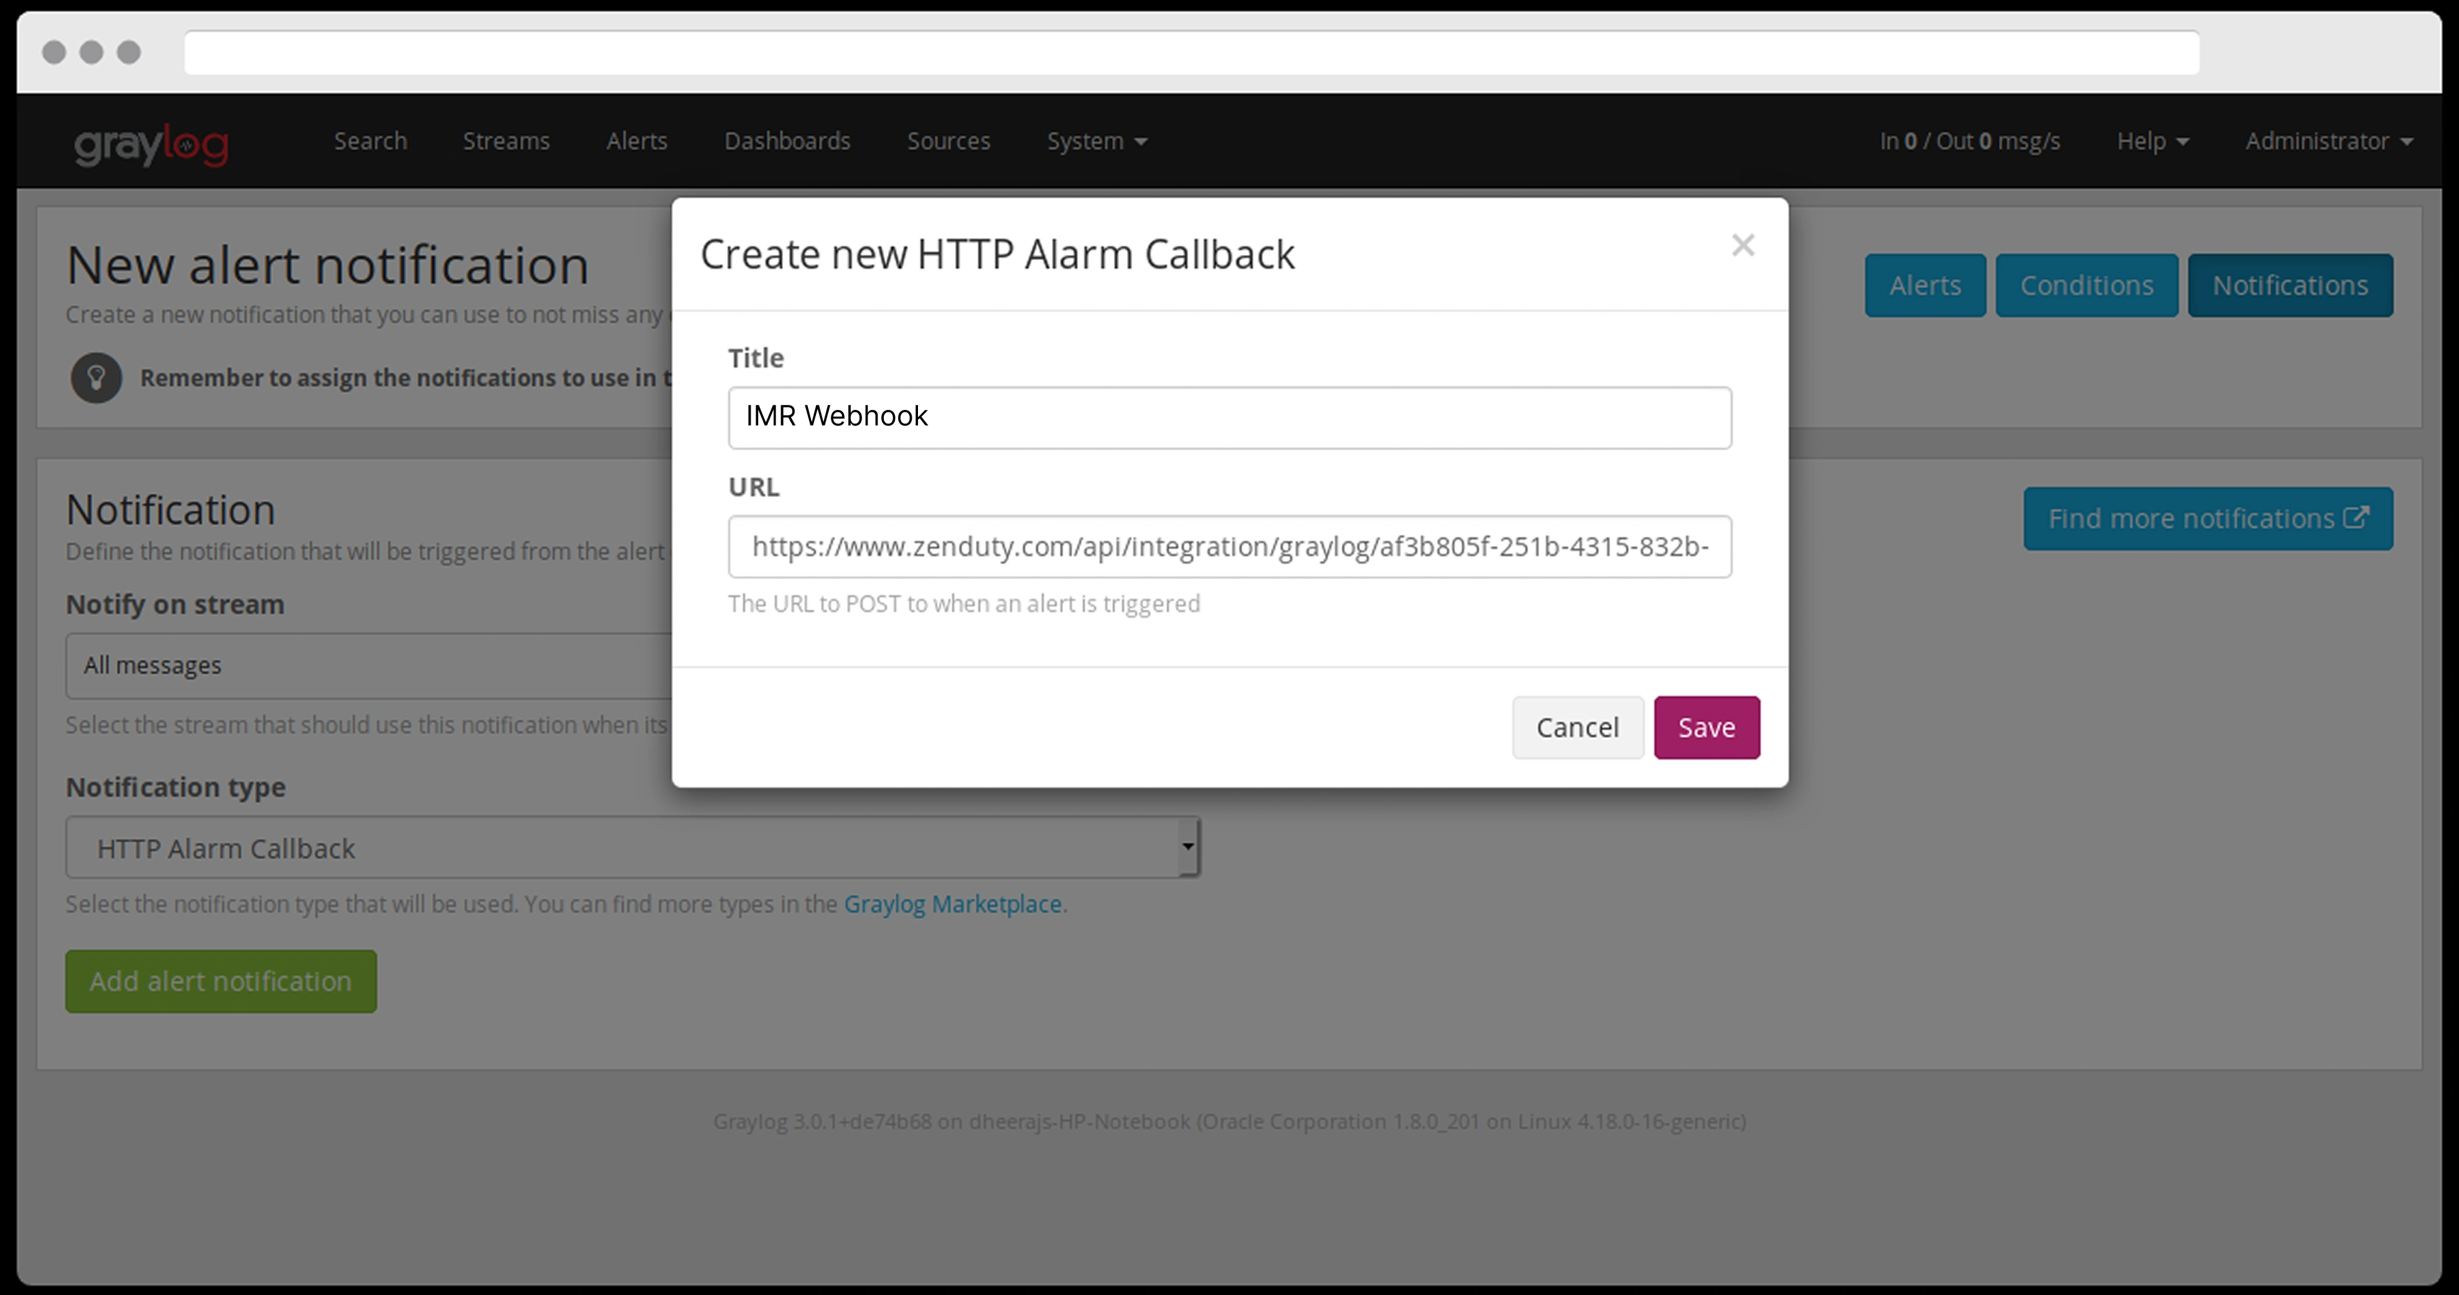Click the lightbulb hint icon
This screenshot has height=1295, width=2459.
[x=95, y=378]
